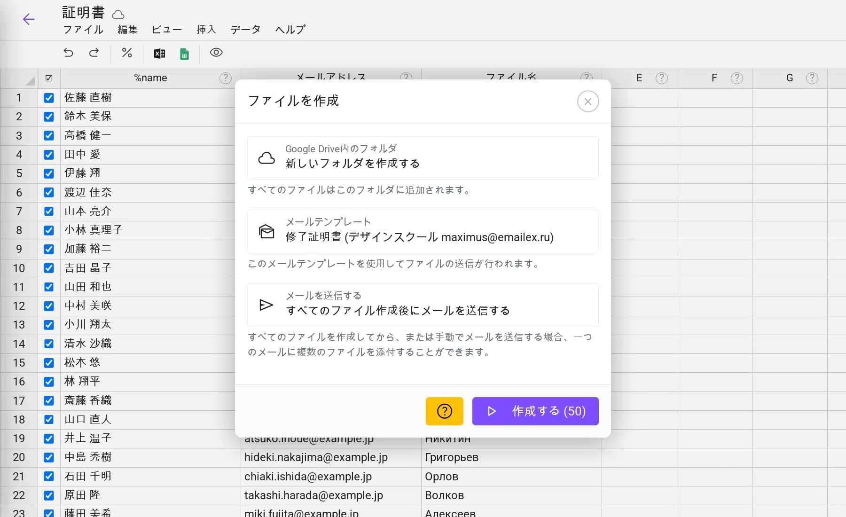Open the ビュー menu

click(x=167, y=30)
